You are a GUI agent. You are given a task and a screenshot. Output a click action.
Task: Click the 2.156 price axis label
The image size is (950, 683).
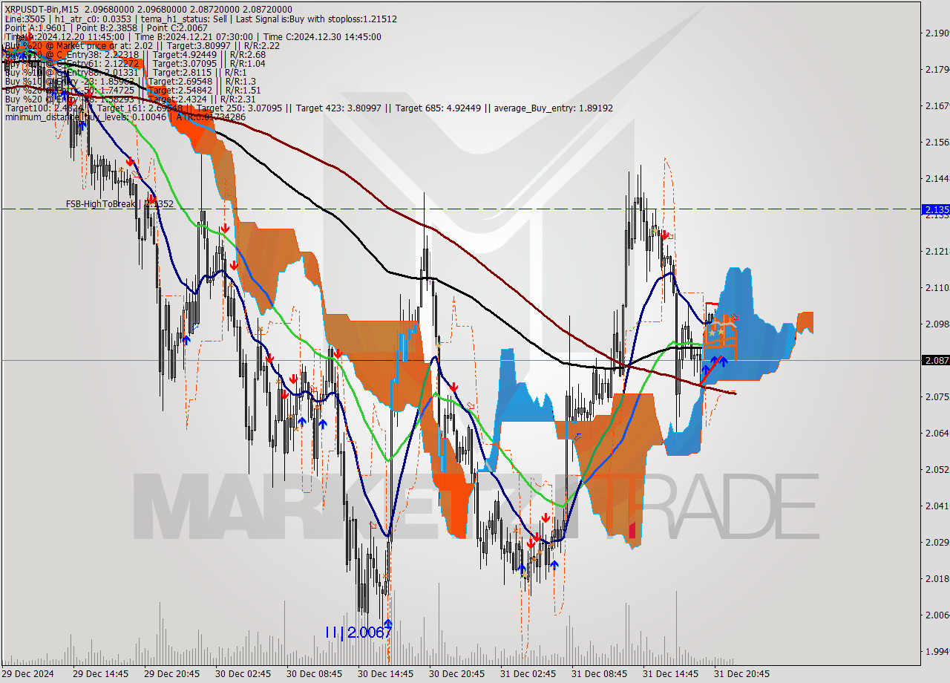coord(937,142)
